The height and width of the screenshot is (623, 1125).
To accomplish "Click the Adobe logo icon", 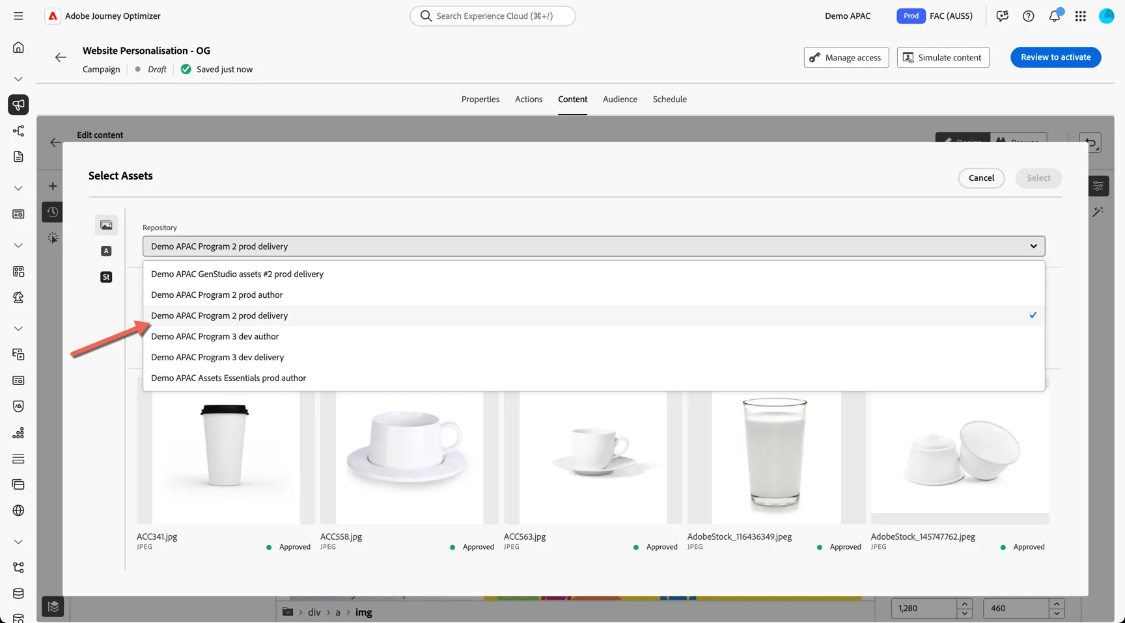I will [53, 16].
